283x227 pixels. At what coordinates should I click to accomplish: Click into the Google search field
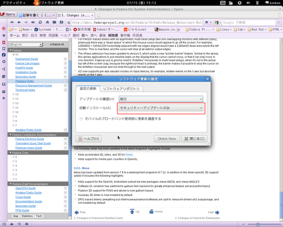[249, 23]
